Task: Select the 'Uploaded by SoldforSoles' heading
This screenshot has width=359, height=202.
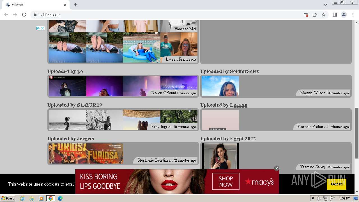Action: pyautogui.click(x=229, y=71)
